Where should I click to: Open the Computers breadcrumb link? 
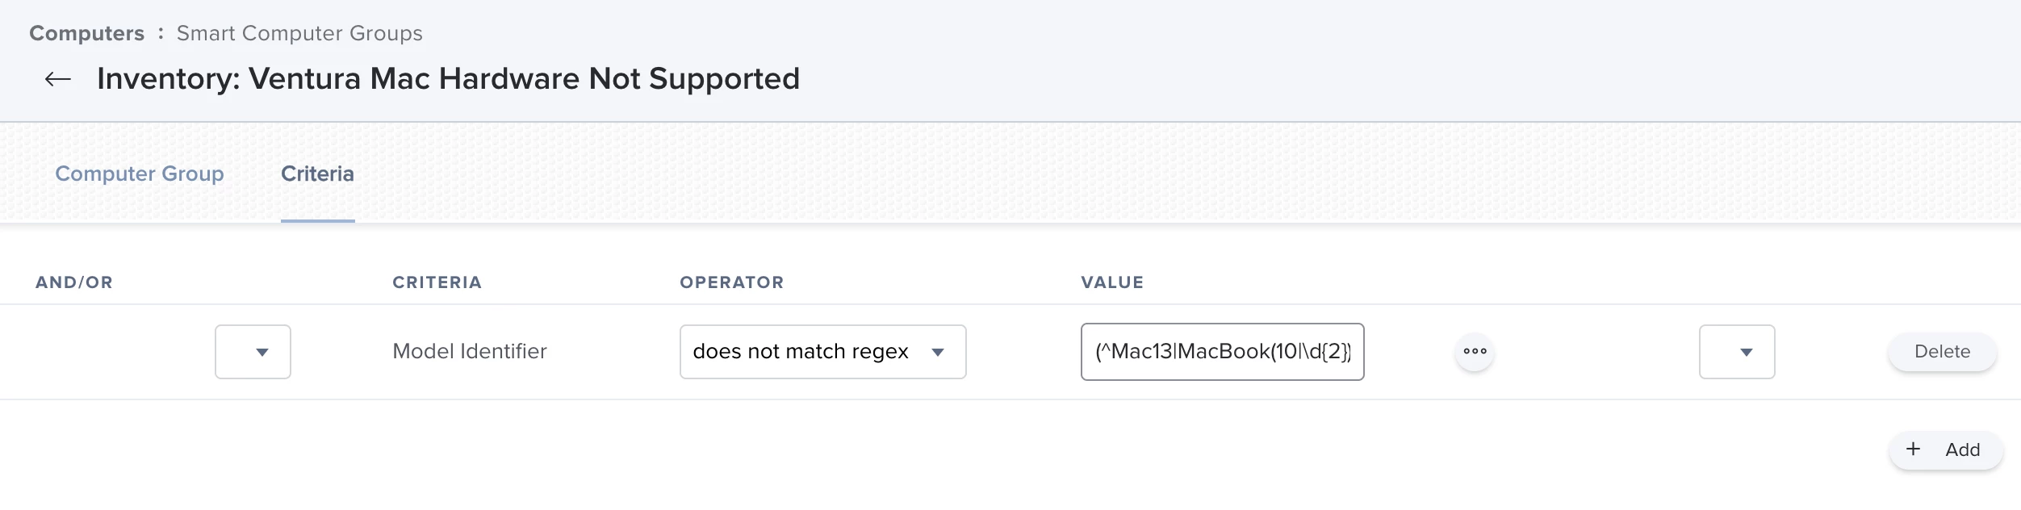coord(87,33)
